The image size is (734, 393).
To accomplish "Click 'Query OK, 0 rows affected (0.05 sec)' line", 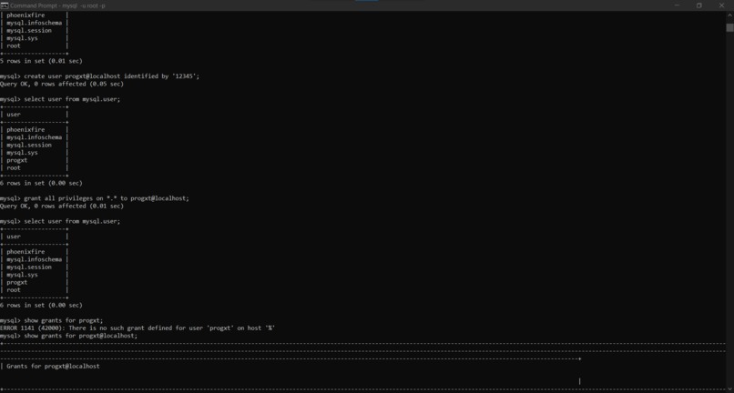I will 62,84.
